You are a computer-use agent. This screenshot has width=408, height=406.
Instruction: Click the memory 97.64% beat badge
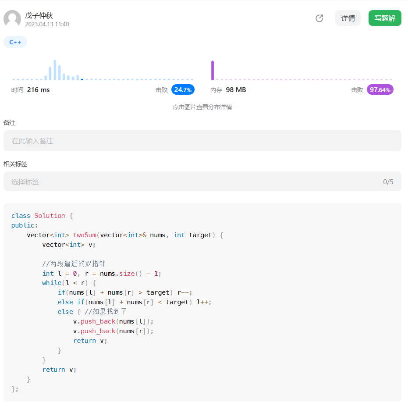(380, 89)
